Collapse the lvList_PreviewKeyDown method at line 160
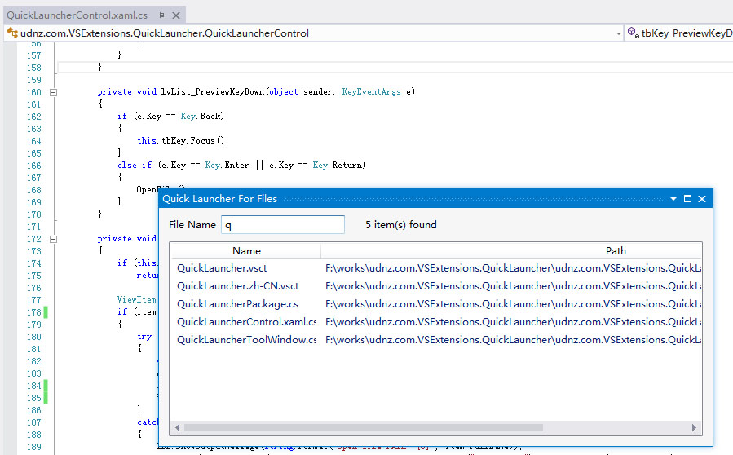The image size is (733, 455). [53, 92]
